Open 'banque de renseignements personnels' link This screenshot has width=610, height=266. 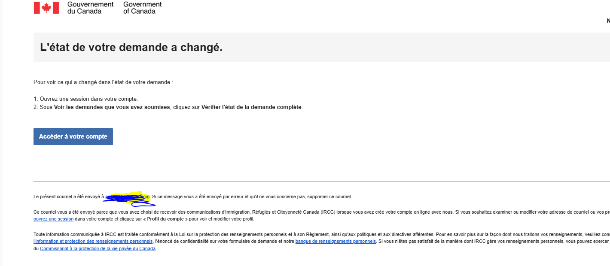coord(335,241)
